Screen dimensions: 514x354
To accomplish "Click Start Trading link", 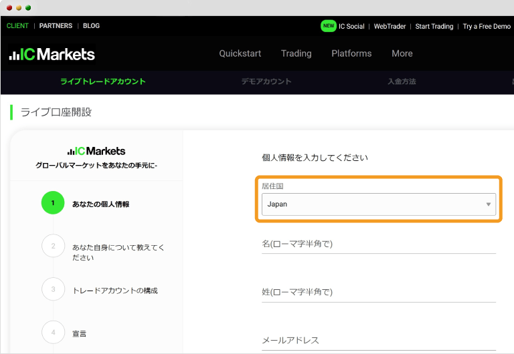I will (434, 26).
